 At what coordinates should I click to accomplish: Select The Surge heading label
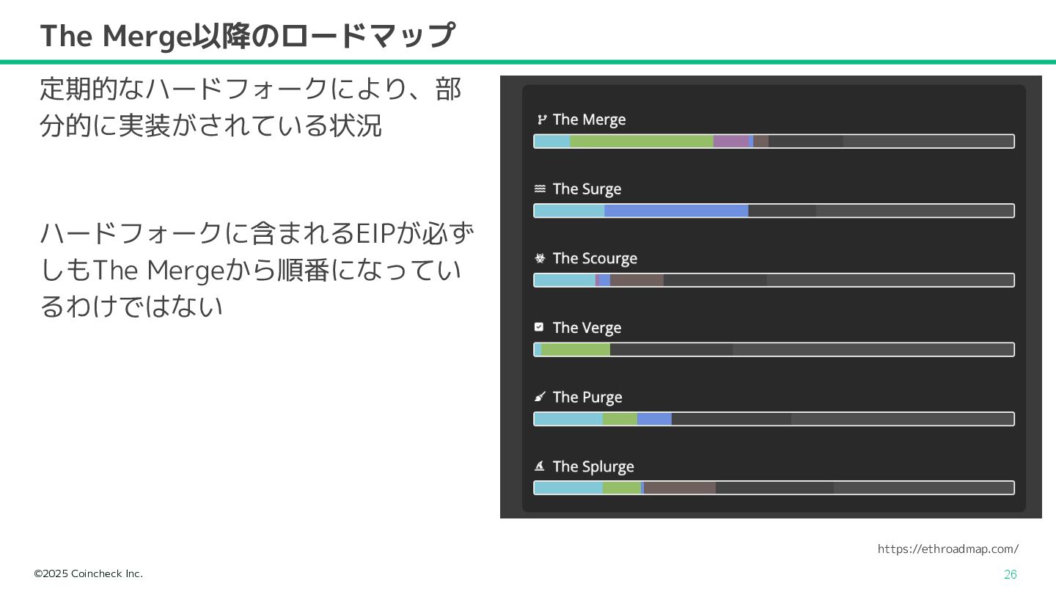click(x=587, y=189)
